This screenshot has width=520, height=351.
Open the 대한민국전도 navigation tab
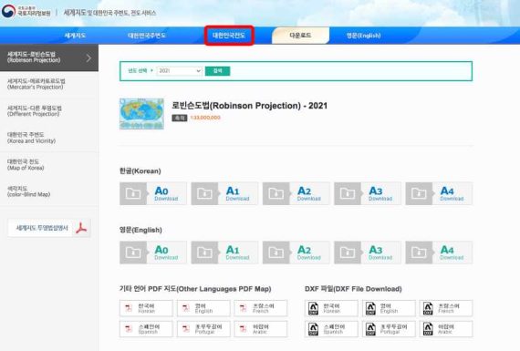229,36
